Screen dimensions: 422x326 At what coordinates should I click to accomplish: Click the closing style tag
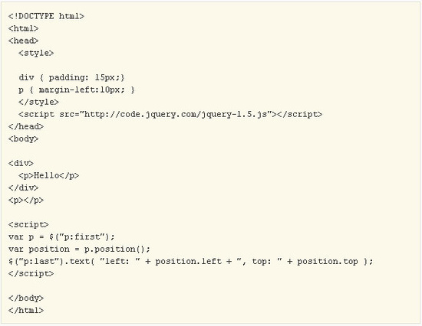[39, 102]
